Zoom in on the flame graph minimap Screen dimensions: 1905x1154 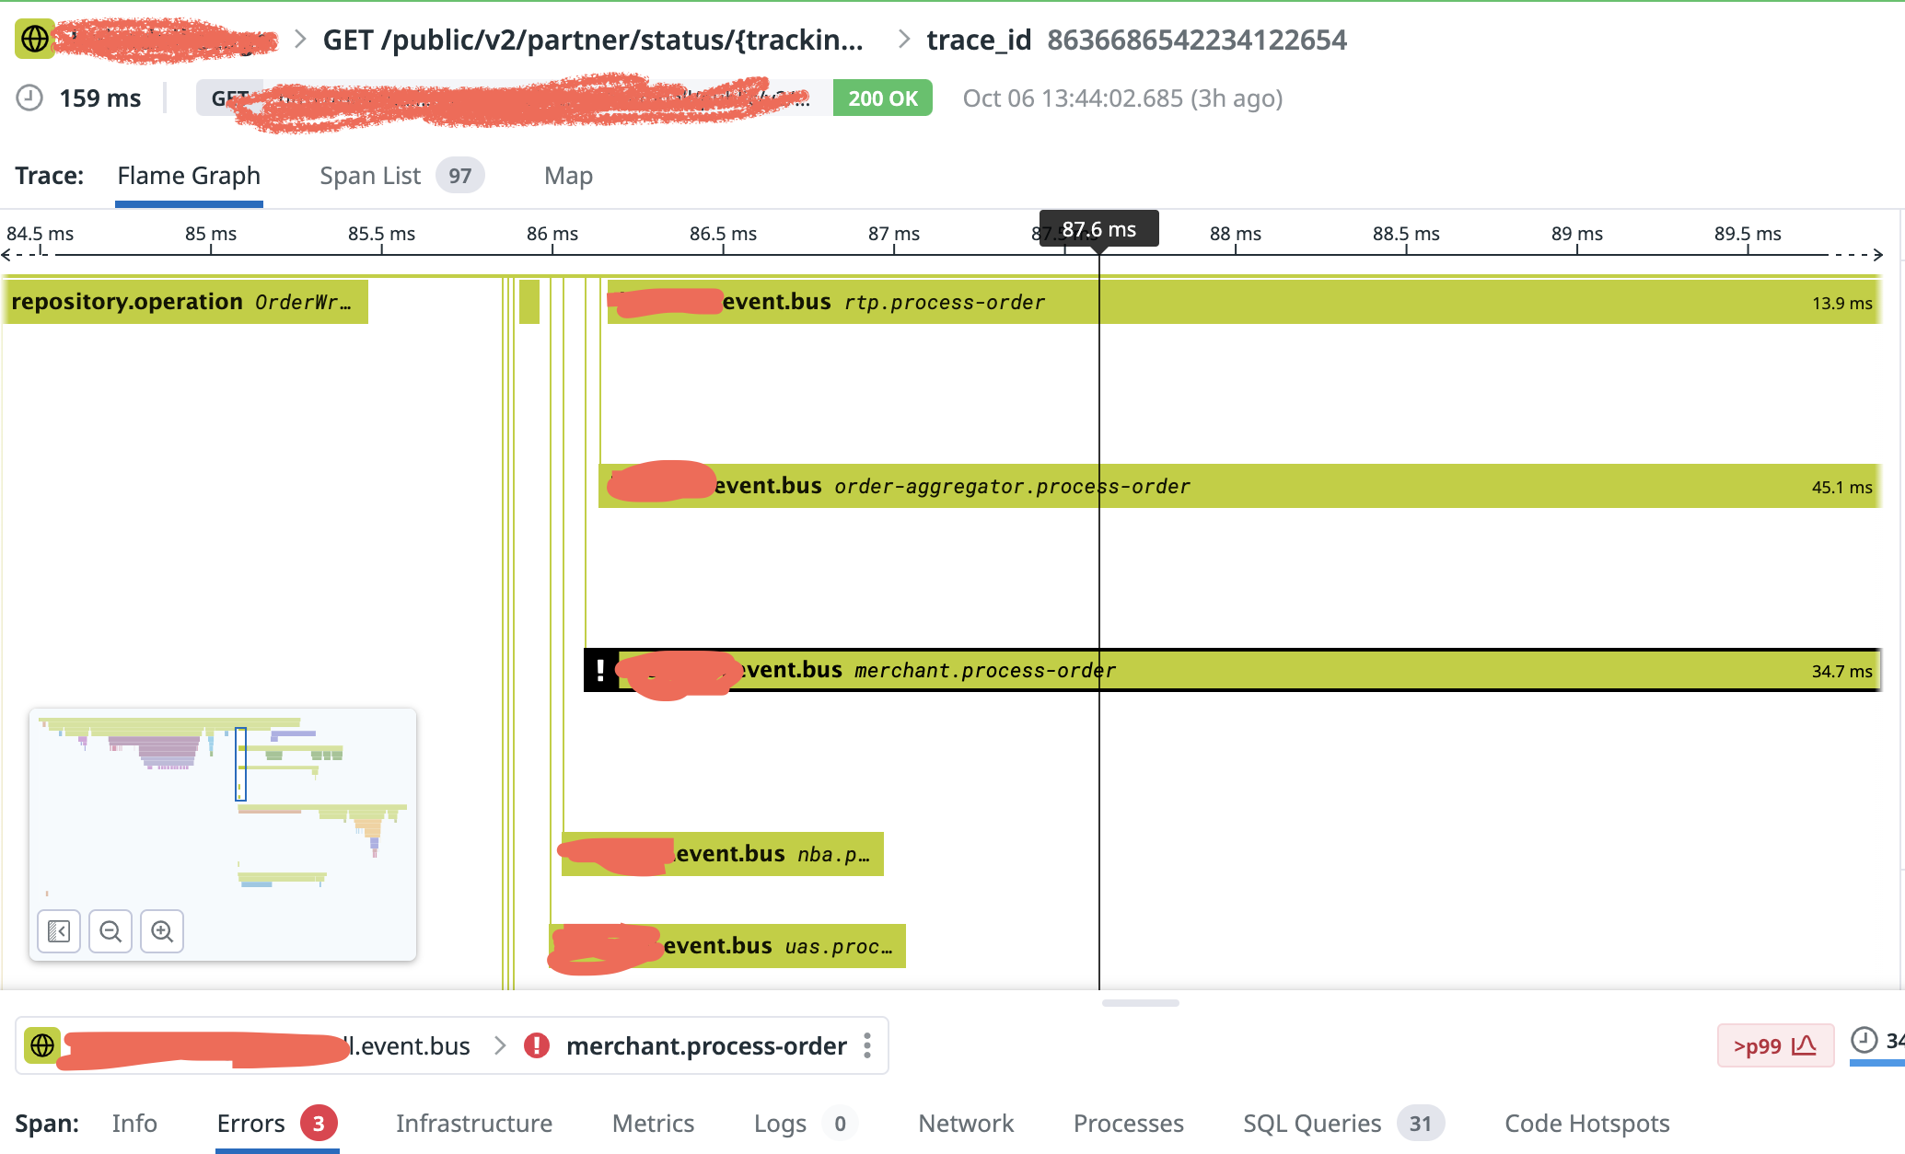pos(162,931)
